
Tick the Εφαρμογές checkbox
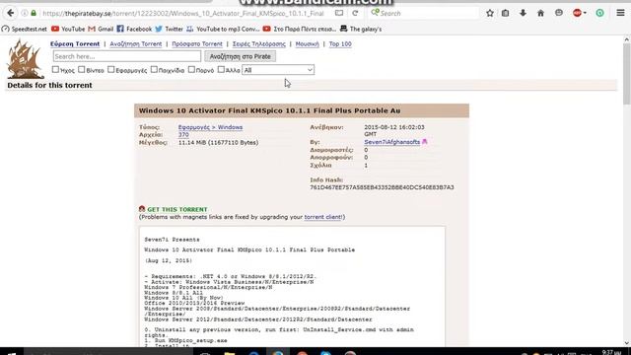[x=111, y=69]
